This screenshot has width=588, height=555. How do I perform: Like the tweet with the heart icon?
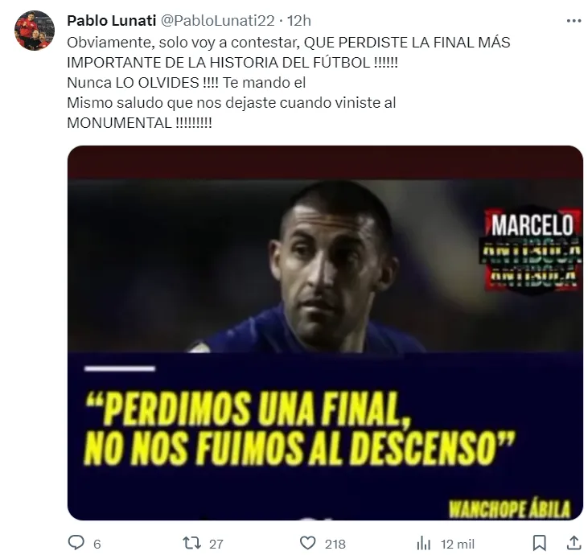308,543
